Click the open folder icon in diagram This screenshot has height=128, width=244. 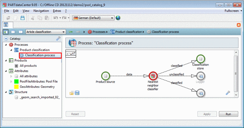point(72,93)
